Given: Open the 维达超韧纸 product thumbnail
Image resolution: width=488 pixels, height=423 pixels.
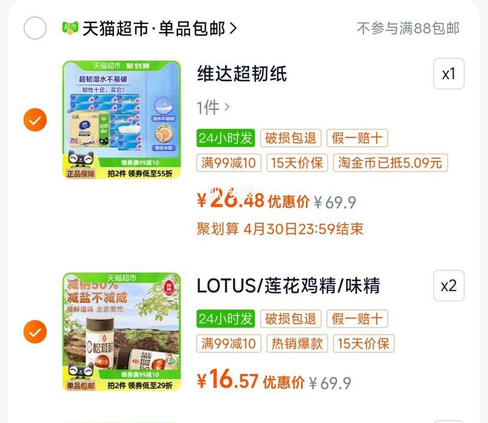Looking at the screenshot, I should pos(121,120).
